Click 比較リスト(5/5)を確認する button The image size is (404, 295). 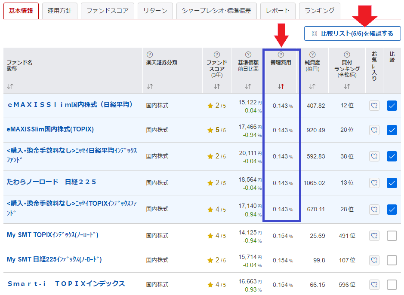point(352,33)
